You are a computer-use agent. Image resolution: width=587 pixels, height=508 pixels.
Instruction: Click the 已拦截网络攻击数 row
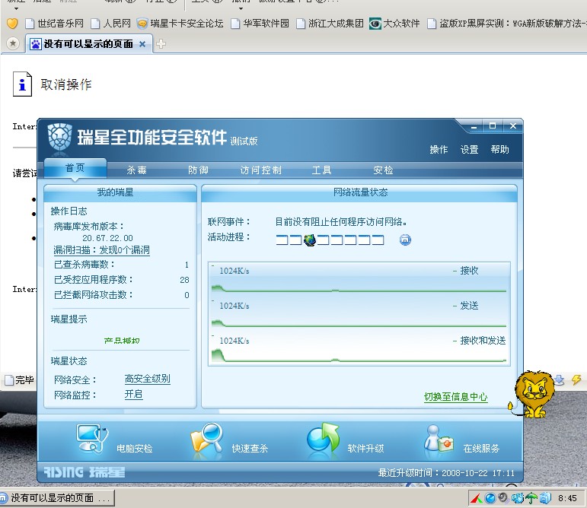121,295
